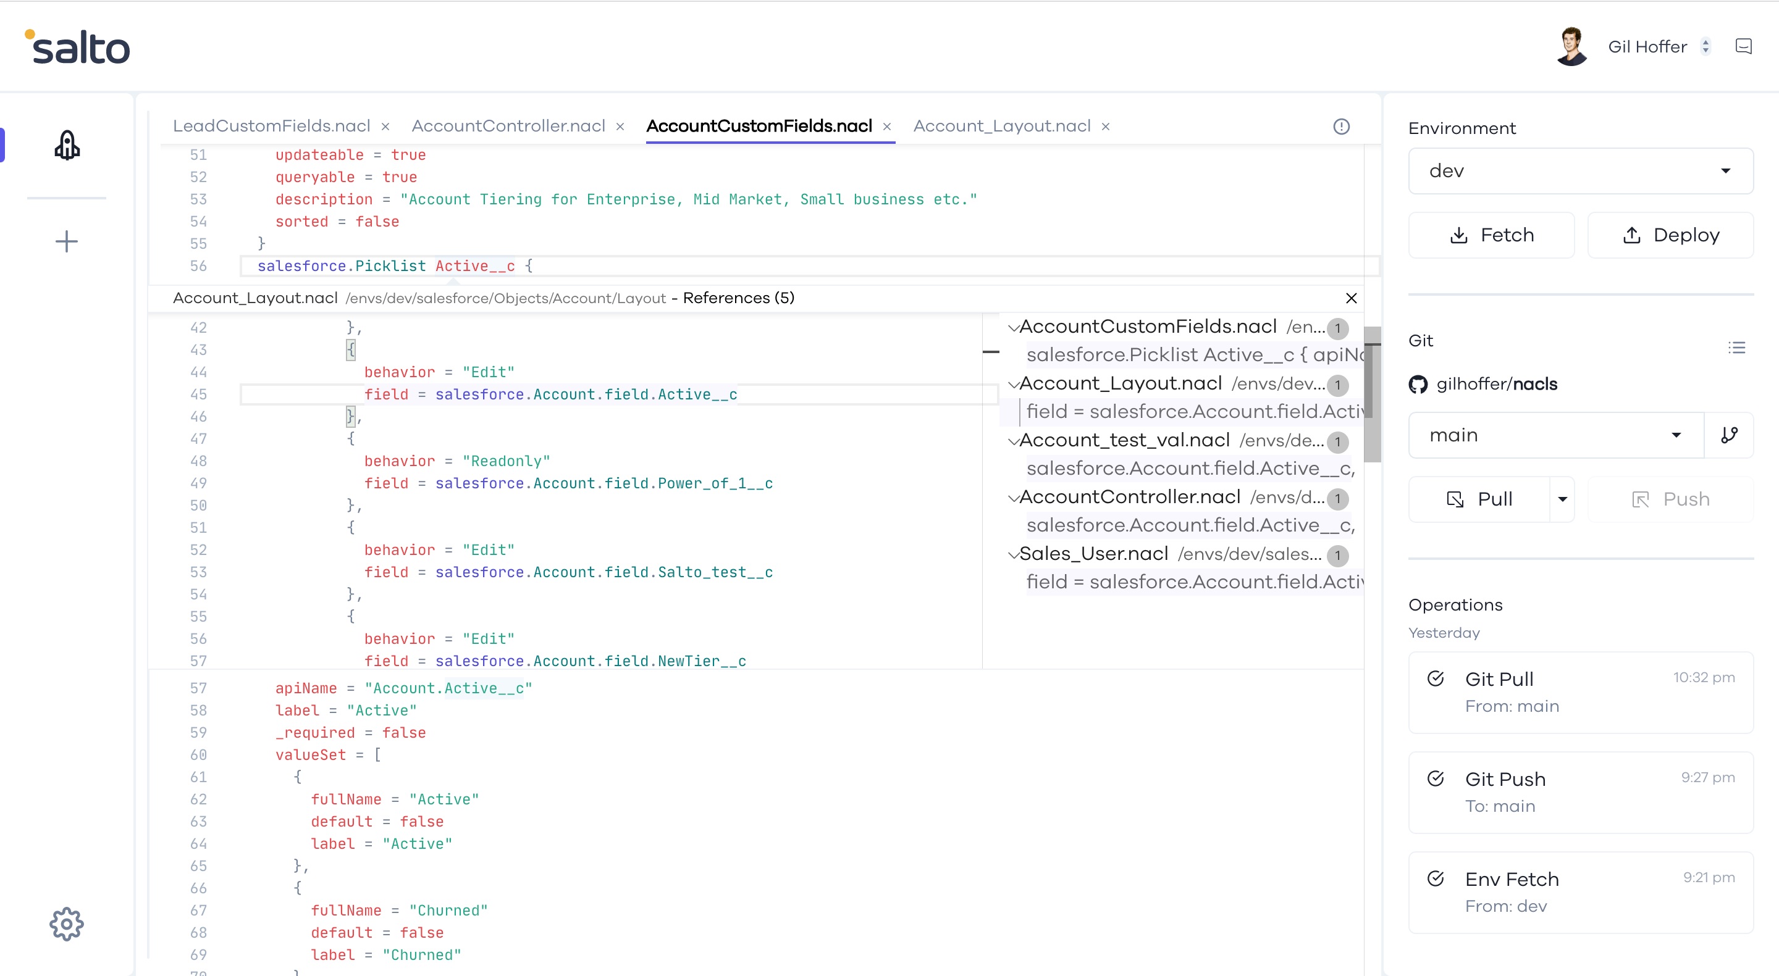Click the "Readonly" behavior value
Viewport: 1779px width, 976px height.
tap(507, 461)
